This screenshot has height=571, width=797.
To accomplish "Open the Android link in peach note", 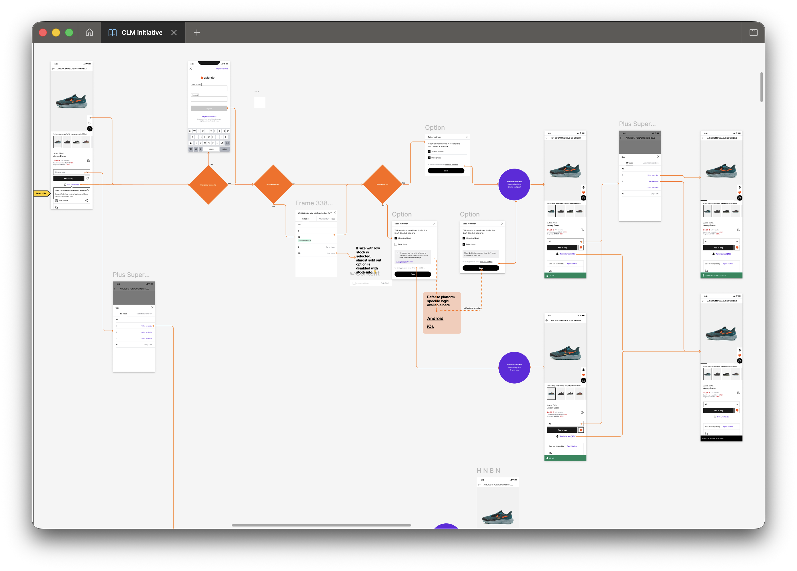I will pyautogui.click(x=435, y=318).
